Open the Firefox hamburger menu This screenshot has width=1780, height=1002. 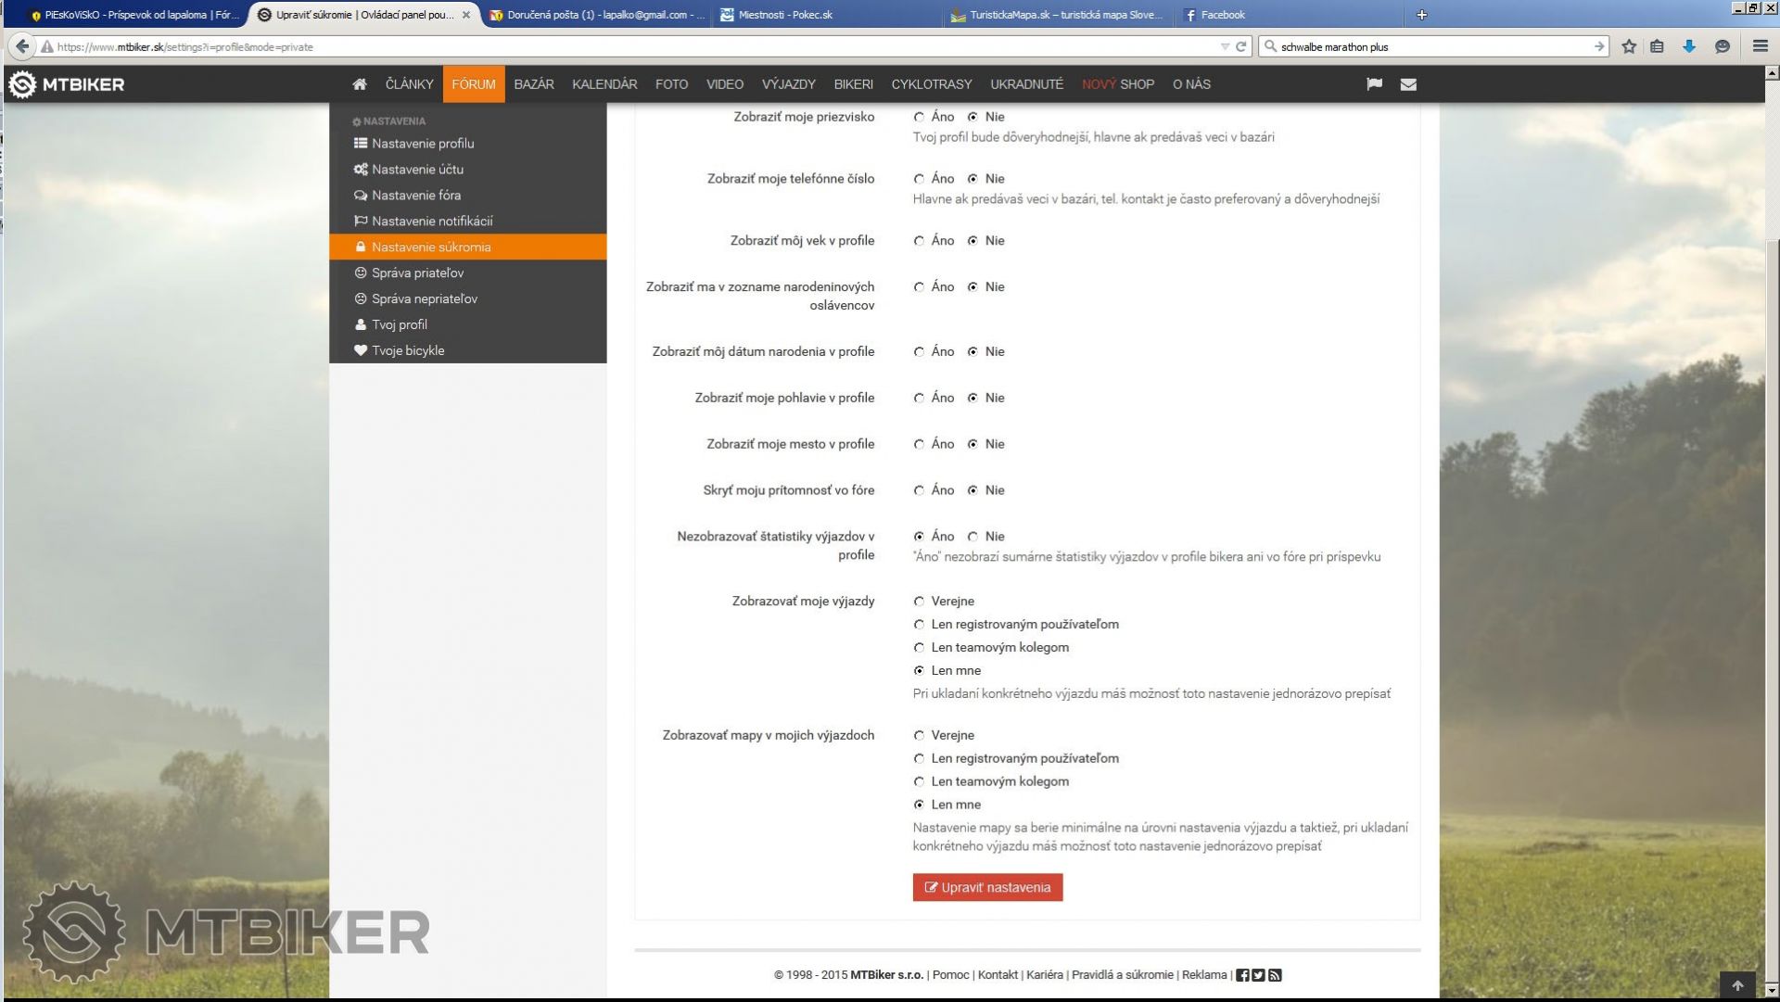1760,46
